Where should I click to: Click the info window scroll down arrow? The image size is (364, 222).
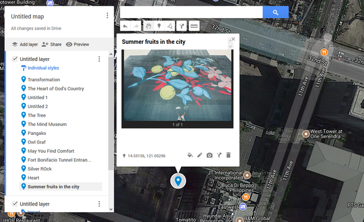230,47
